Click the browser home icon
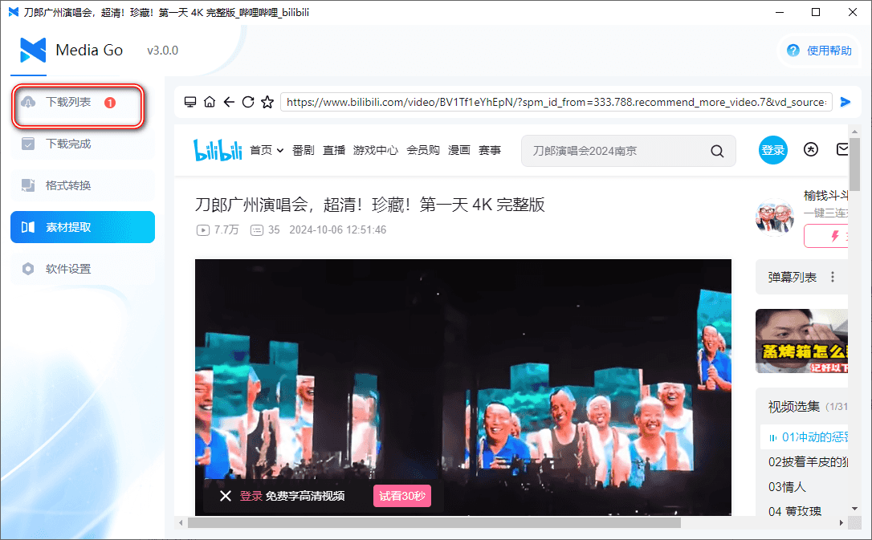872x540 pixels. click(x=209, y=102)
